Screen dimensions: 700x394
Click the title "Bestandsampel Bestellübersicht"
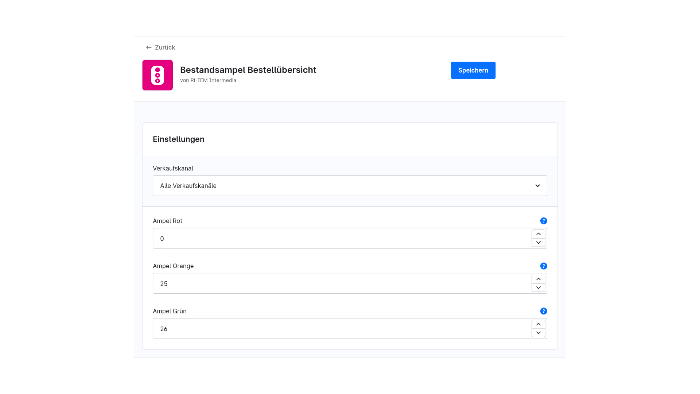pyautogui.click(x=248, y=70)
